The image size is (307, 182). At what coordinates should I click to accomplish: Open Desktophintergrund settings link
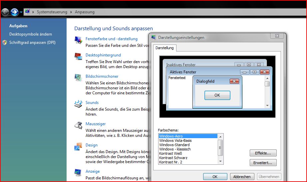click(x=103, y=55)
